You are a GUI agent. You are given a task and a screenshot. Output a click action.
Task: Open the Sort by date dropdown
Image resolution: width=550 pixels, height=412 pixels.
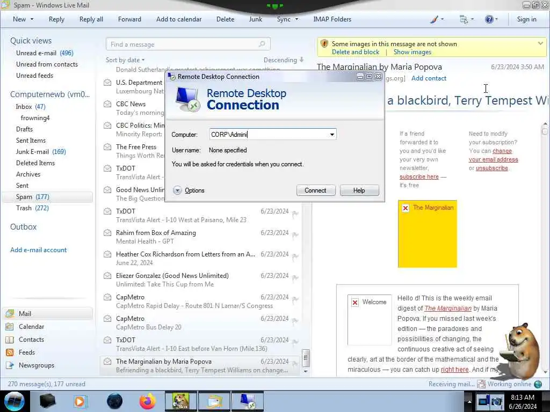point(125,60)
